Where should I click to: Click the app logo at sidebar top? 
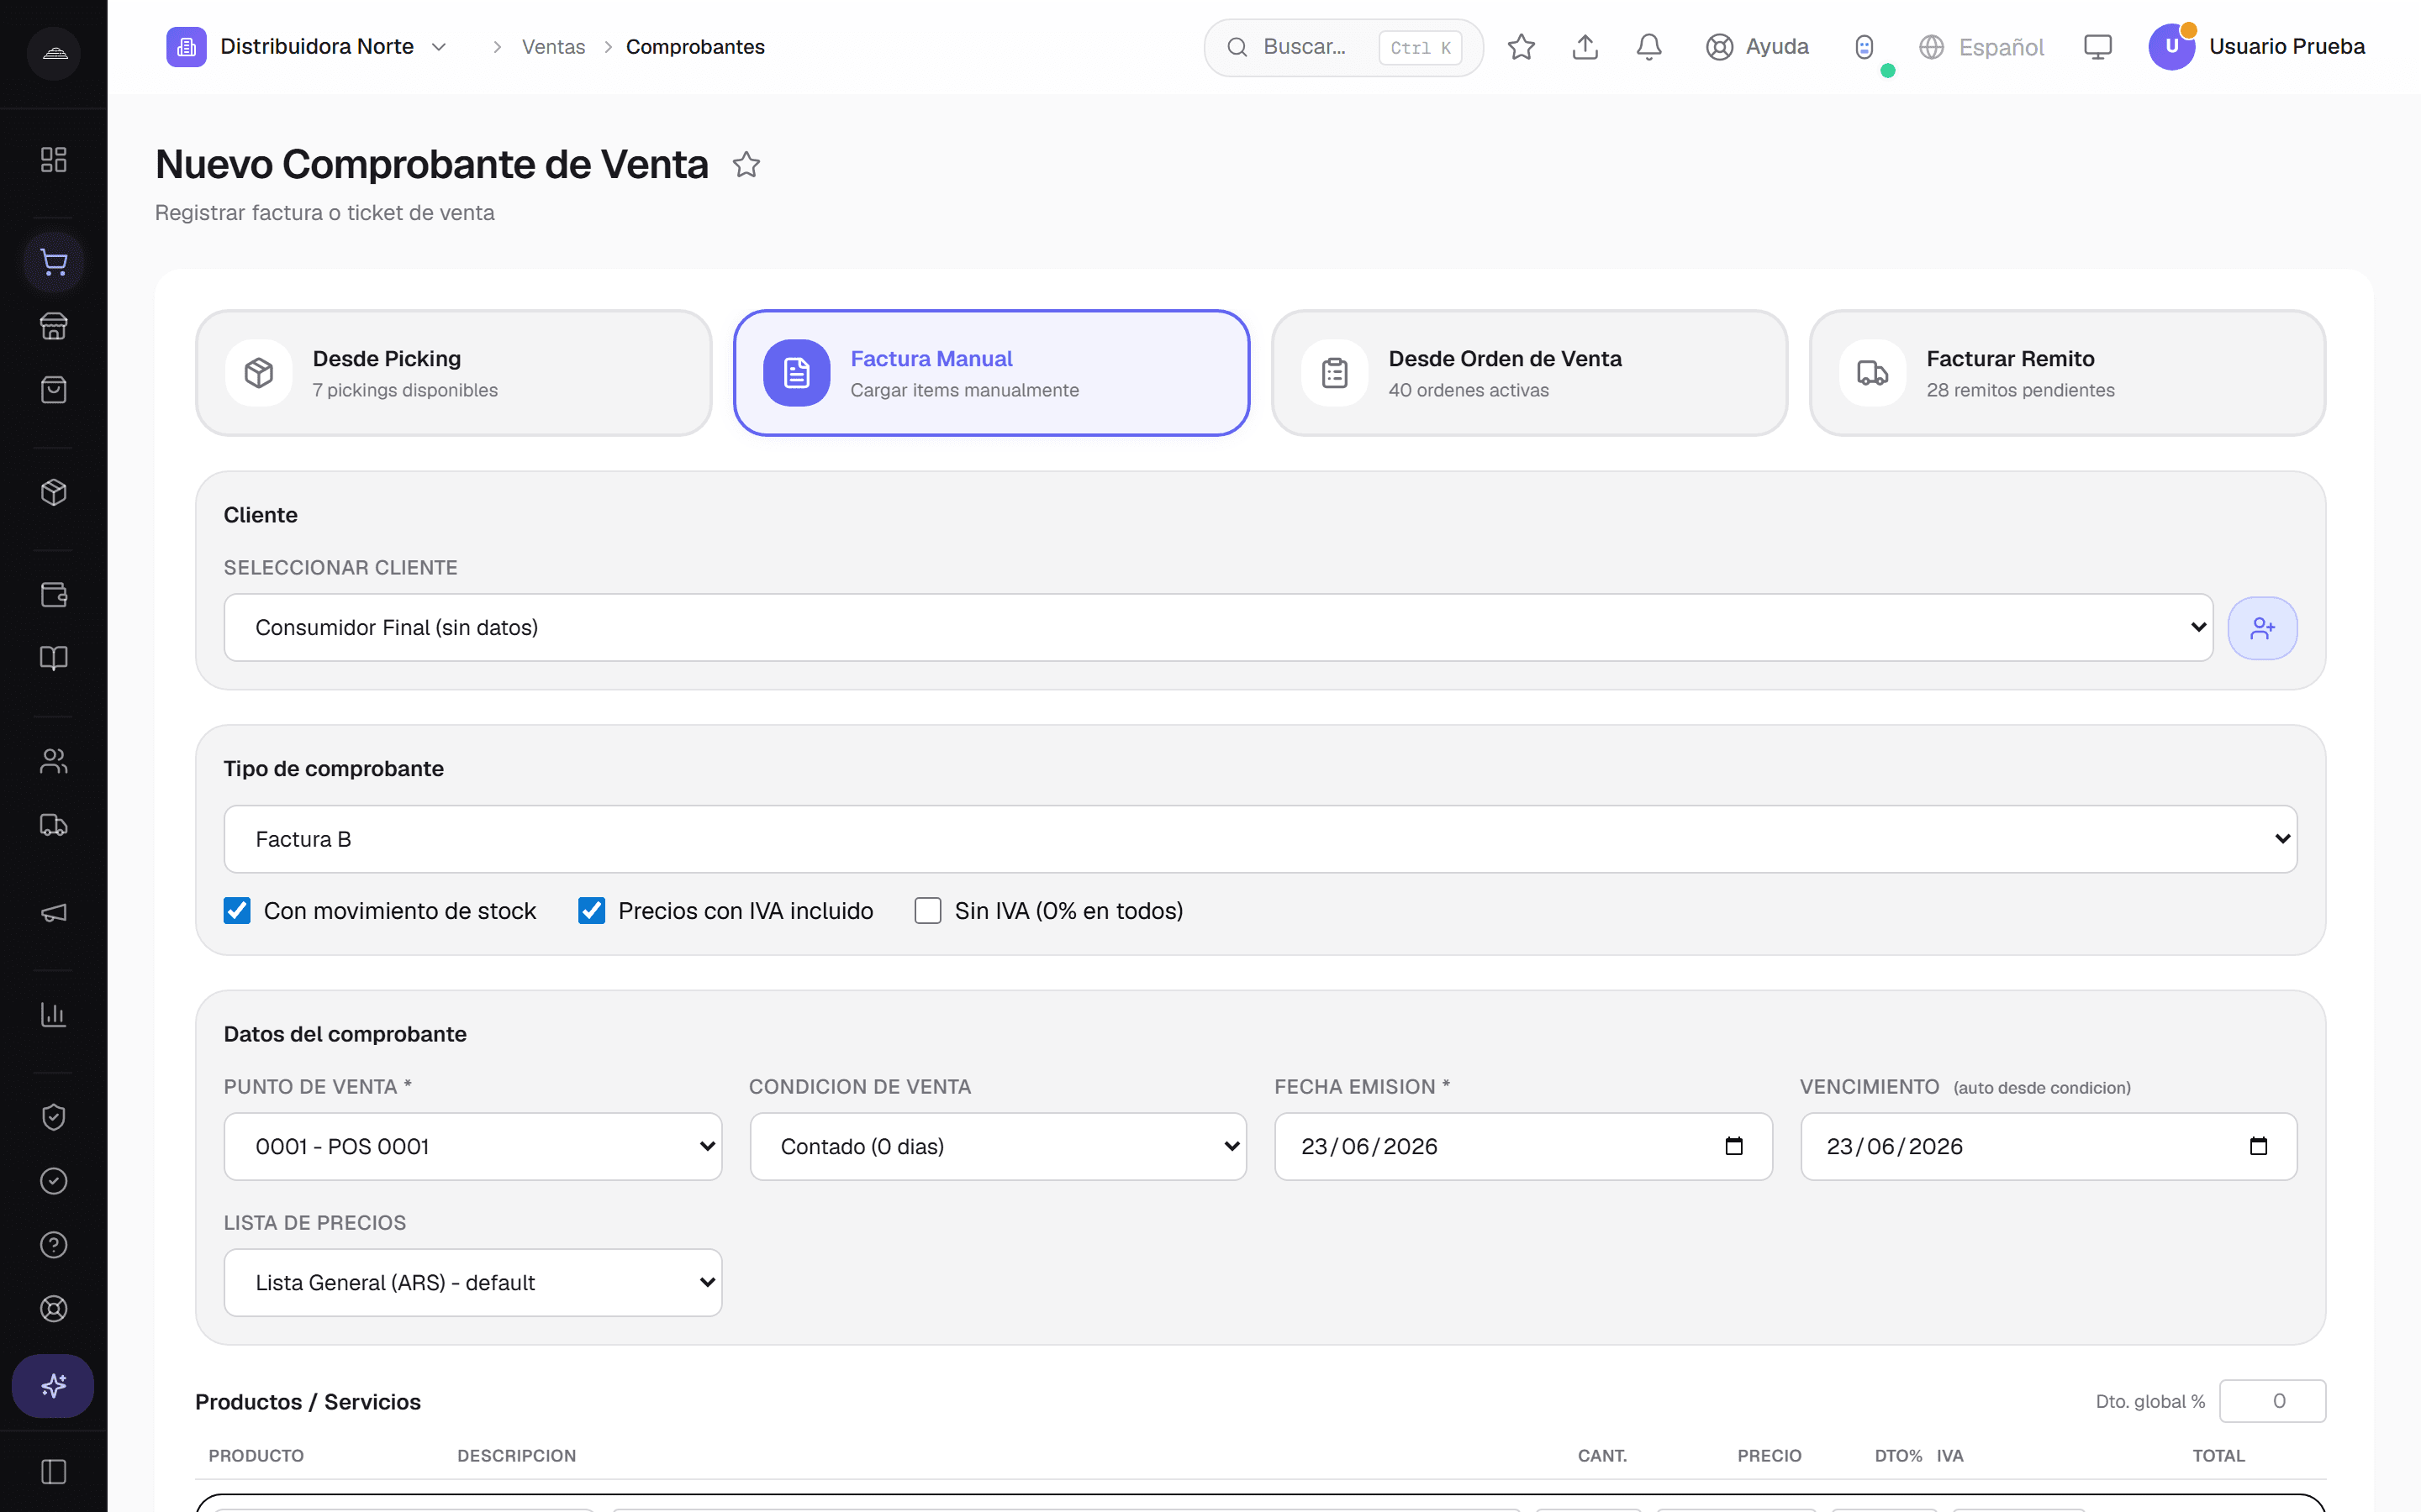tap(54, 53)
